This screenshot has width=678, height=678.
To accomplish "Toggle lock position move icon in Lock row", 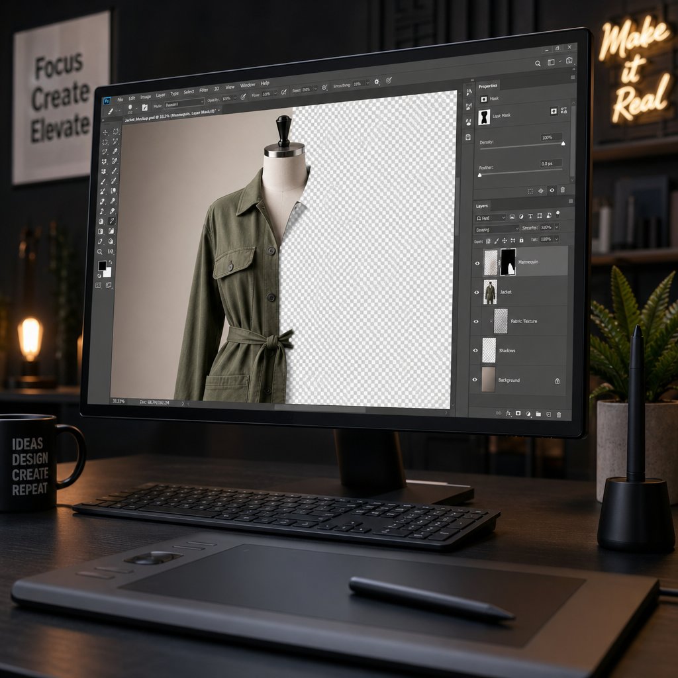I will click(505, 240).
